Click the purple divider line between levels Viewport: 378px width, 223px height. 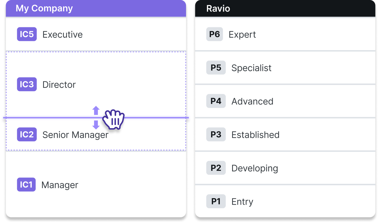96,118
